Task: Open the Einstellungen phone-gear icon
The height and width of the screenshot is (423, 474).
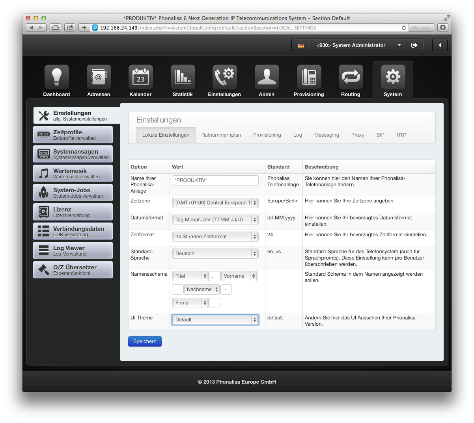Action: point(225,77)
